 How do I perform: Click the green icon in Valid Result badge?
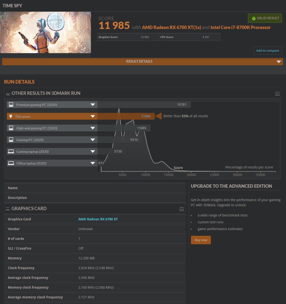coord(254,18)
